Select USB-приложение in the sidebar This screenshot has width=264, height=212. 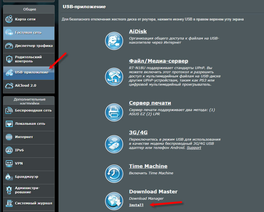pyautogui.click(x=29, y=72)
